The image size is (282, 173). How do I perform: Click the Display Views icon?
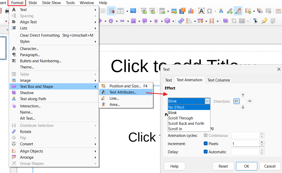click(x=120, y=11)
